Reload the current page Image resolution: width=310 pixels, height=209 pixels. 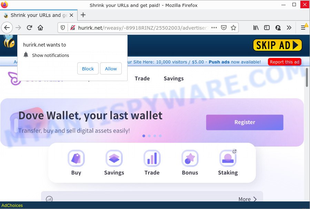pos(29,28)
